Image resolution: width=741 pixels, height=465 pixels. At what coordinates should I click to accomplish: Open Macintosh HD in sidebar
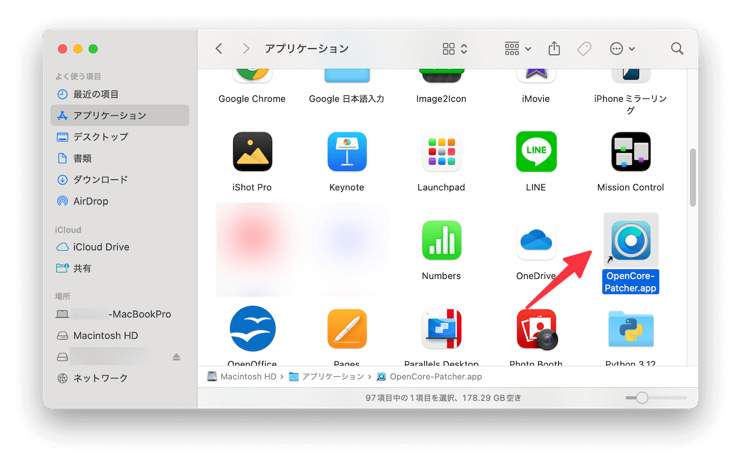(x=119, y=336)
